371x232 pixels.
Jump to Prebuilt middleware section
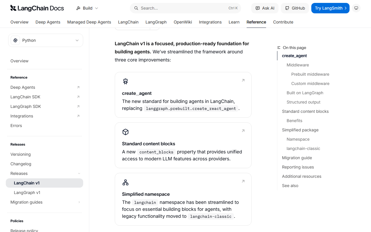310,74
